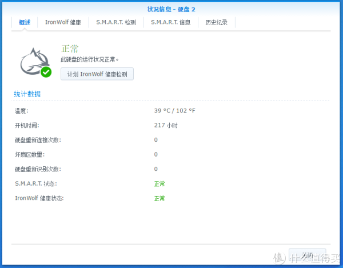
Task: Click the 正常 value beside S.M.A.R.T. 状态
Action: click(159, 184)
